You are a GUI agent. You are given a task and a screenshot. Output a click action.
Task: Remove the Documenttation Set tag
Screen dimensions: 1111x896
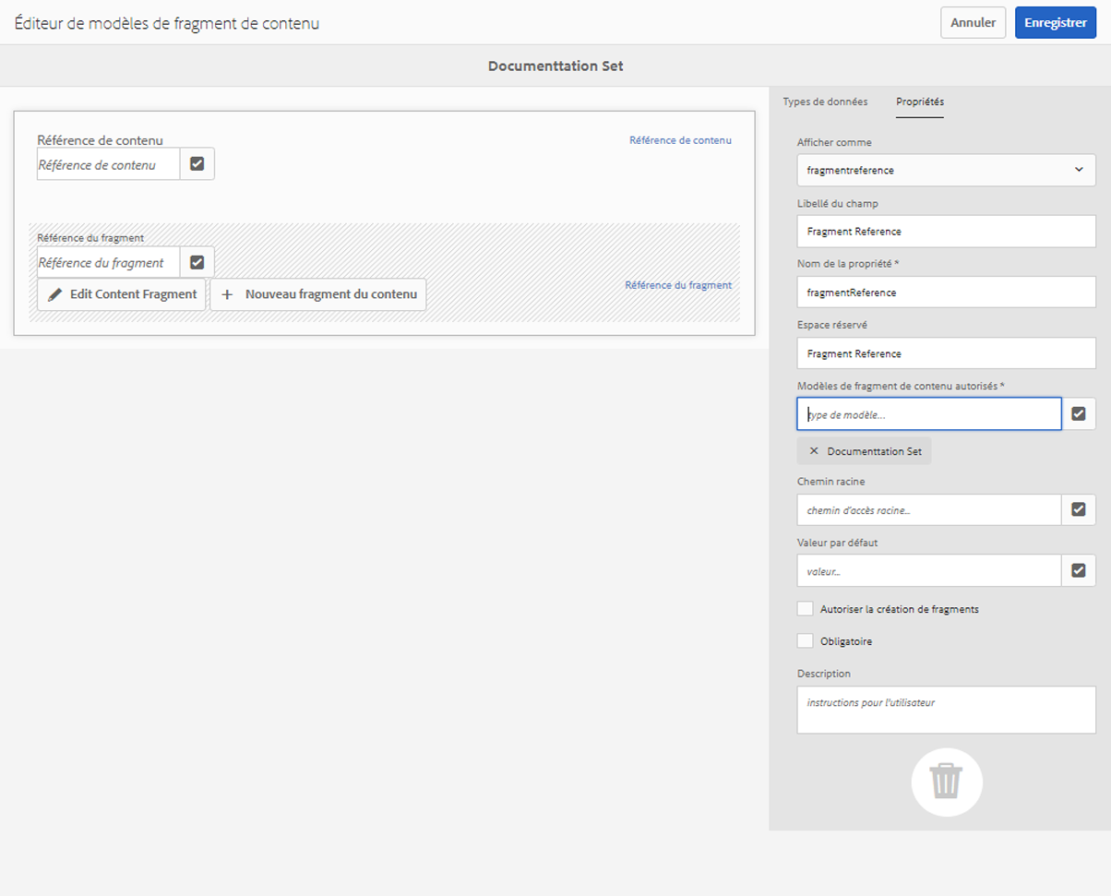tap(813, 451)
